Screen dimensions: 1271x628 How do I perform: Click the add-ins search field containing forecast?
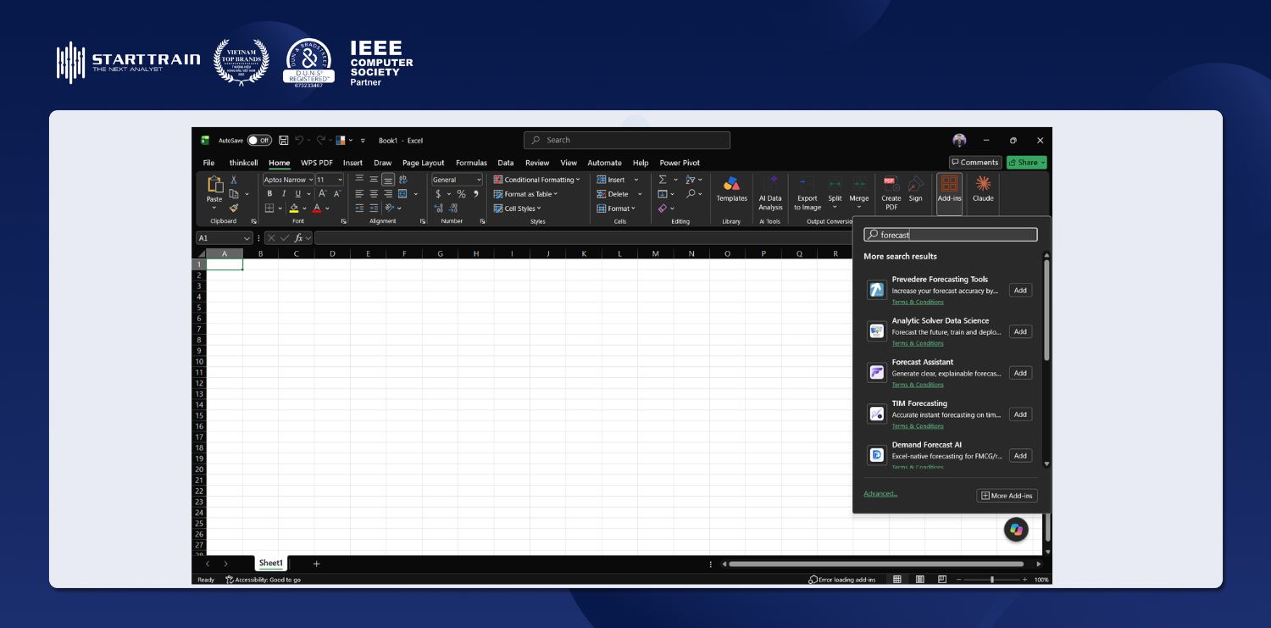click(950, 235)
